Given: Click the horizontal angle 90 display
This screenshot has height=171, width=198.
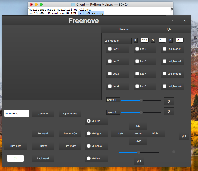Looking at the screenshot, I should click(x=139, y=161).
